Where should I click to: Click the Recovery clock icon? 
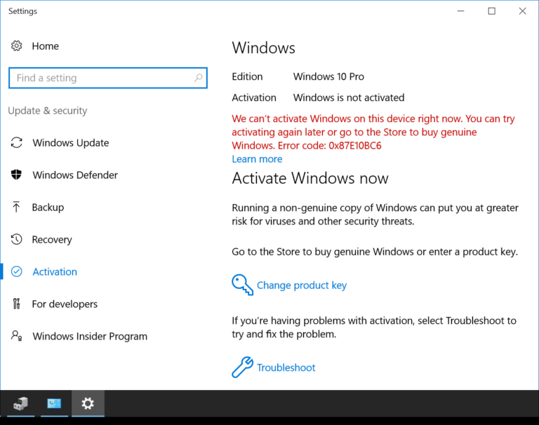(x=16, y=239)
